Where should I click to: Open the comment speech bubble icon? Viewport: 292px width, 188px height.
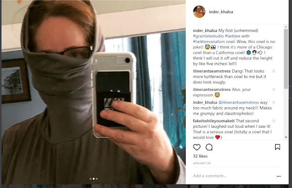[209, 147]
